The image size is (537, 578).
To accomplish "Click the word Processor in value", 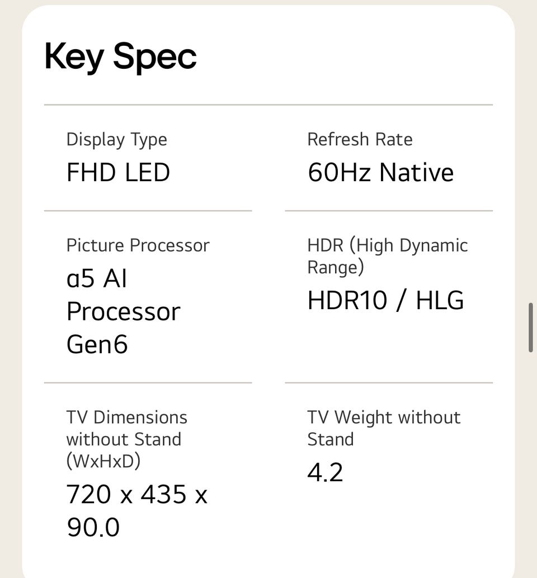I will pyautogui.click(x=123, y=311).
